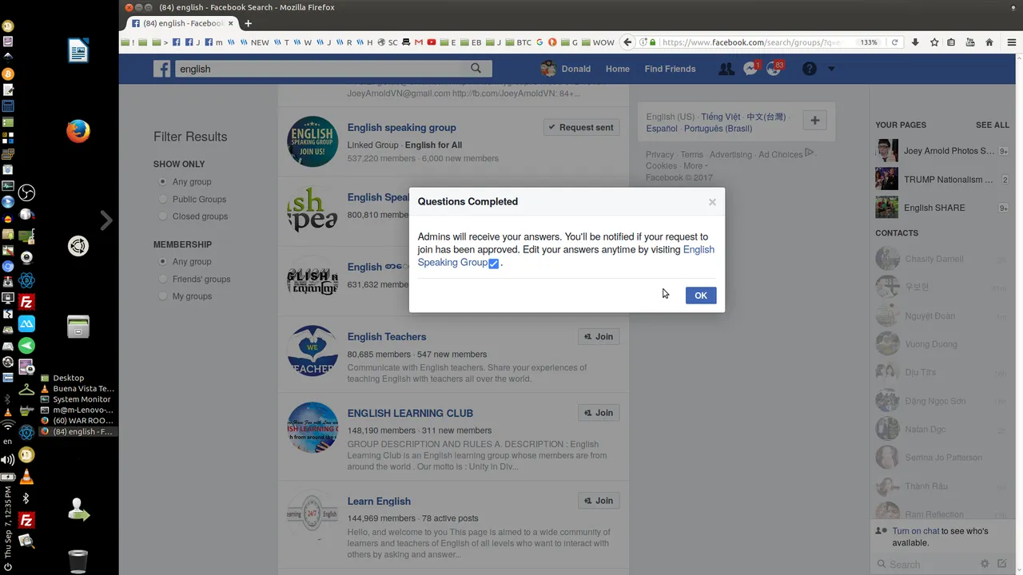
Task: Go to Firefox home page icon
Action: point(989,42)
